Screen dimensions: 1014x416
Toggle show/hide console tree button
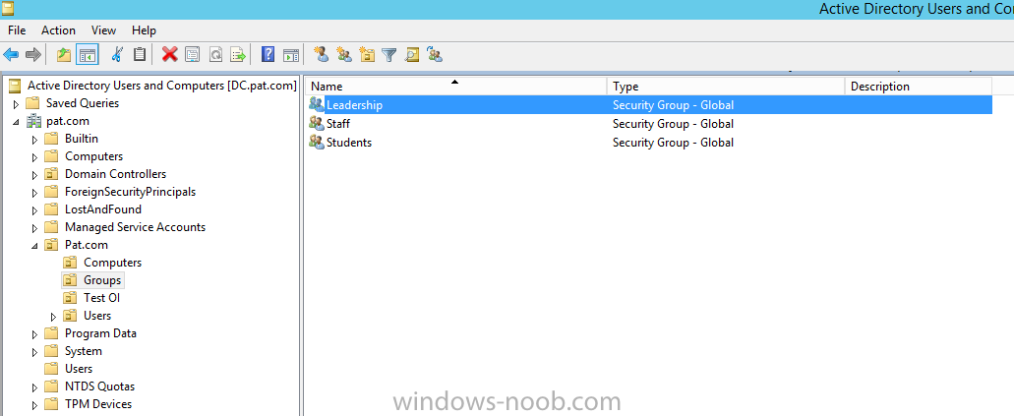(x=88, y=55)
